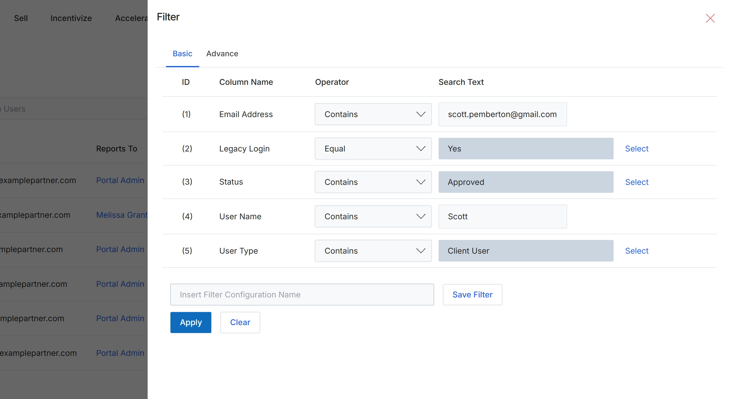Screen dimensions: 732x399
Task: Click the Email Address search text field
Action: 503,114
